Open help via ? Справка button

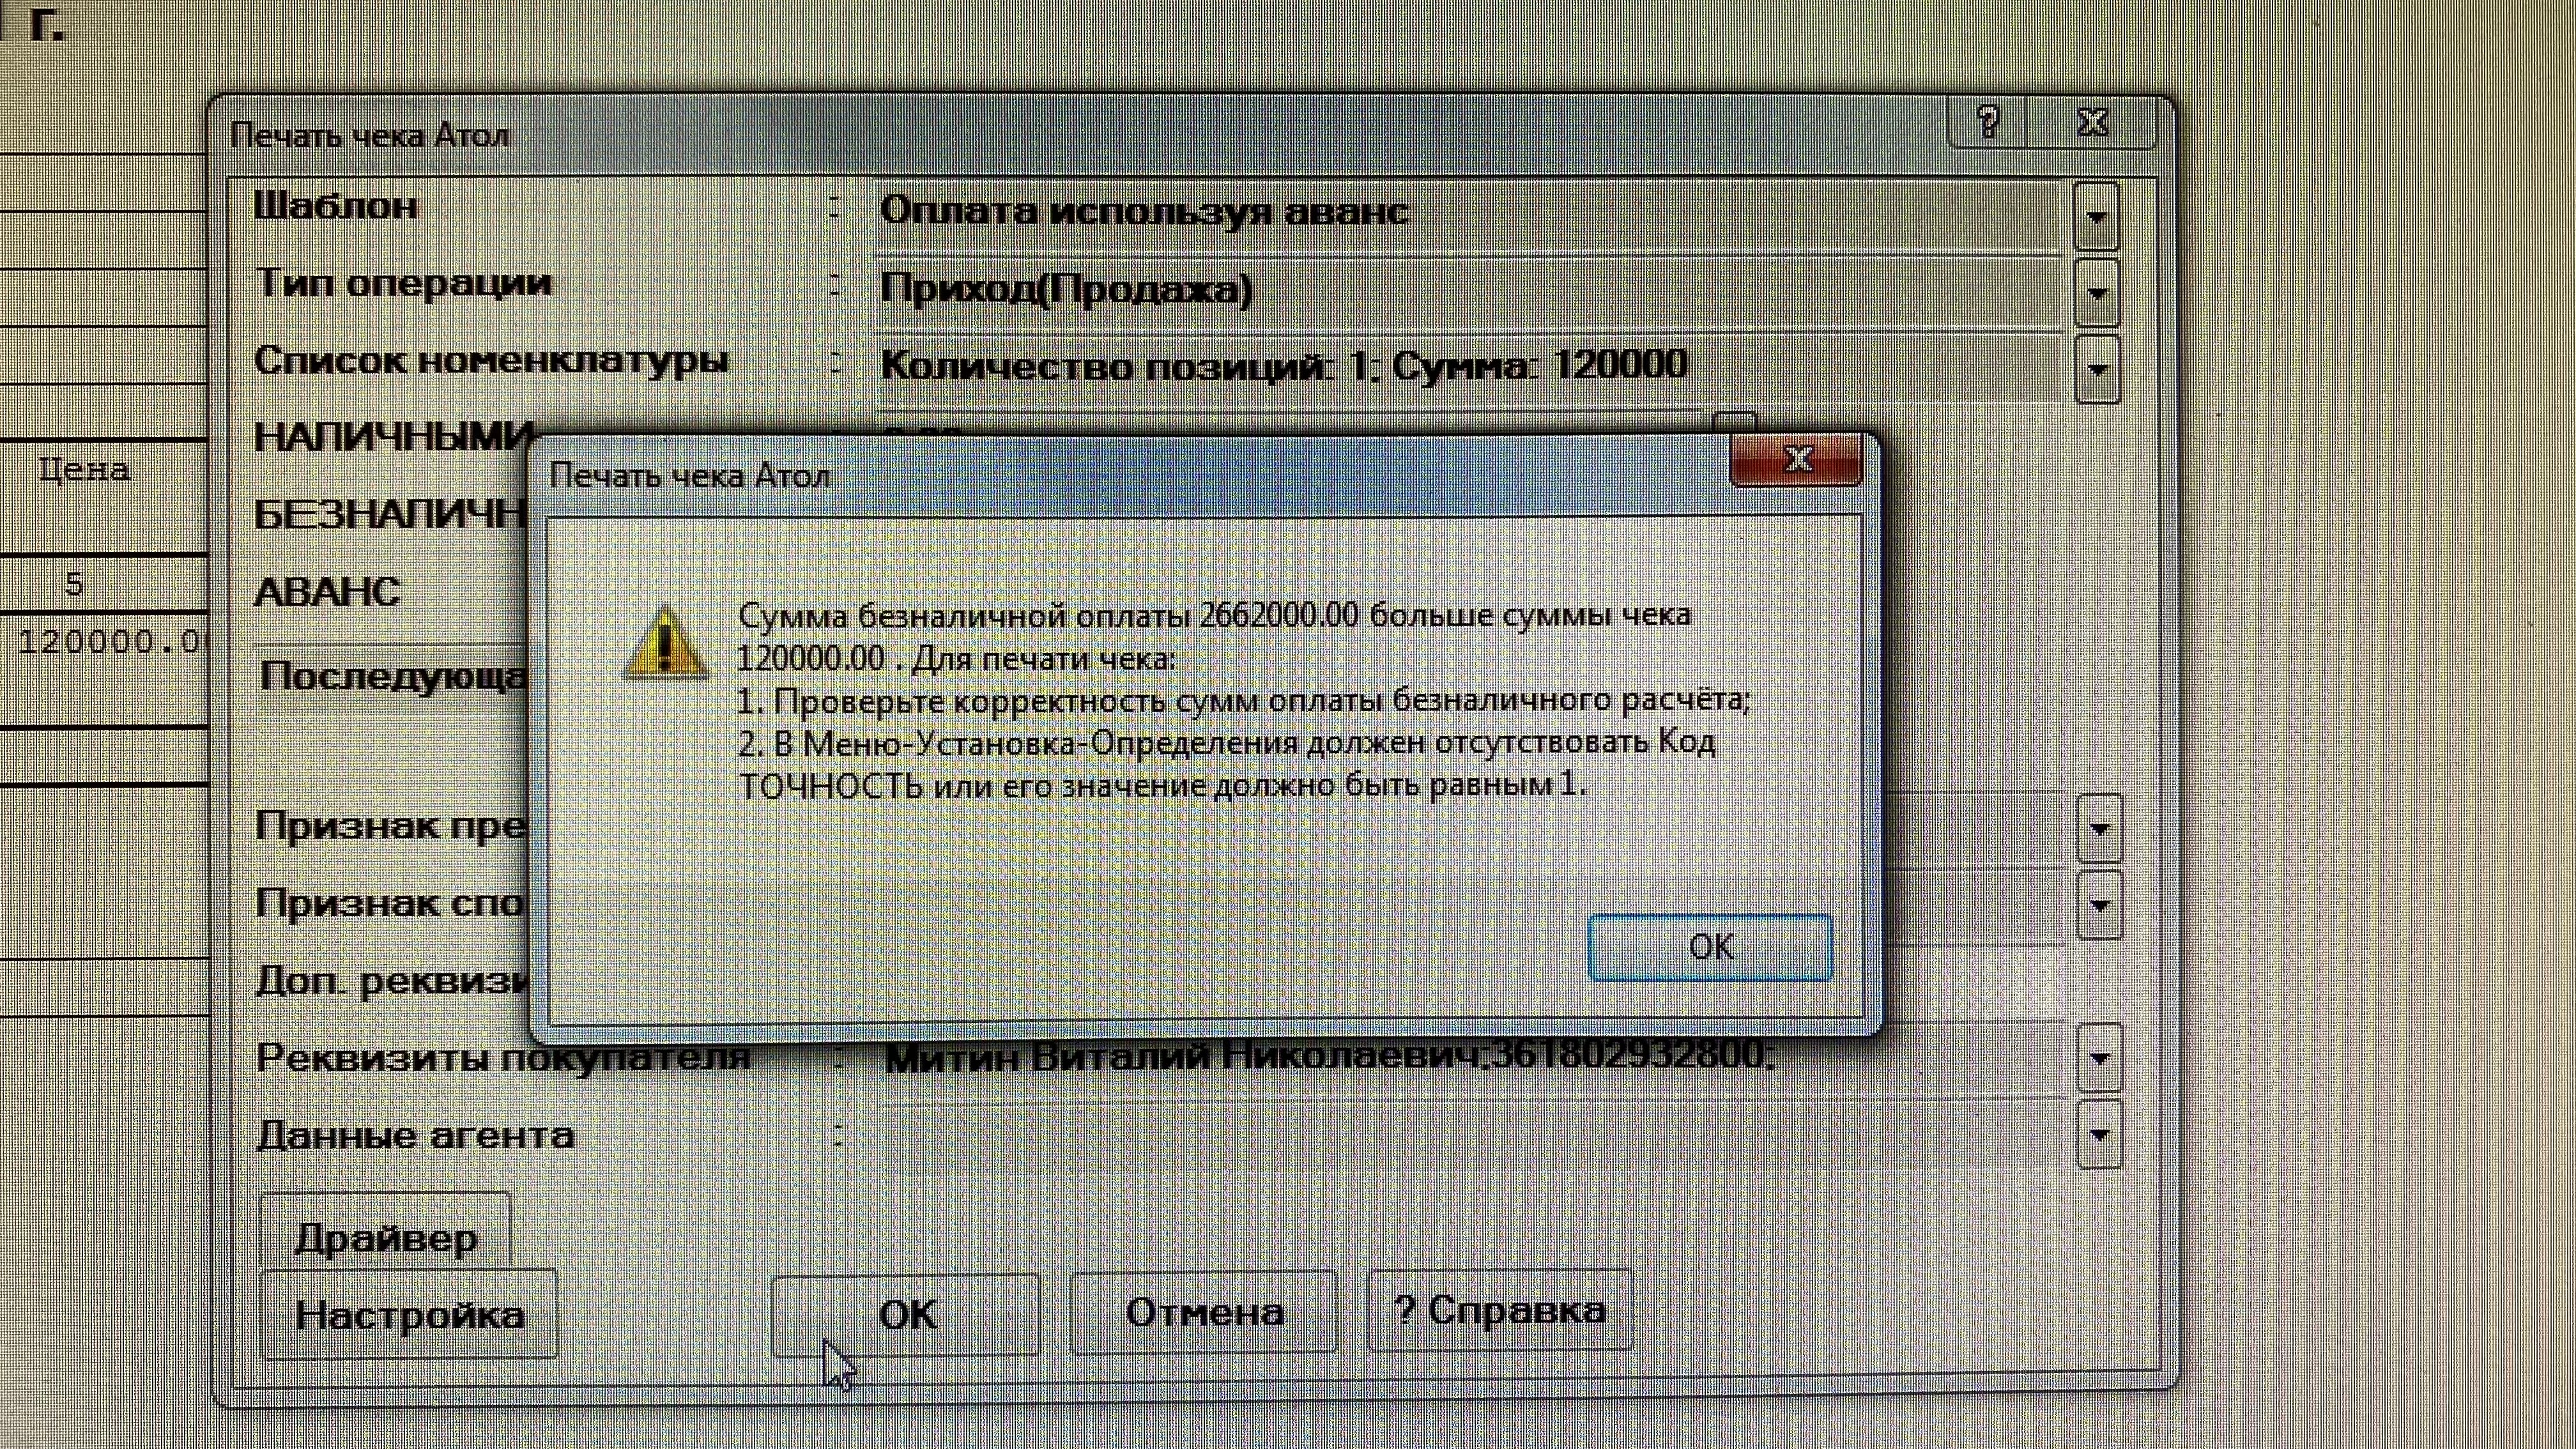1499,1310
